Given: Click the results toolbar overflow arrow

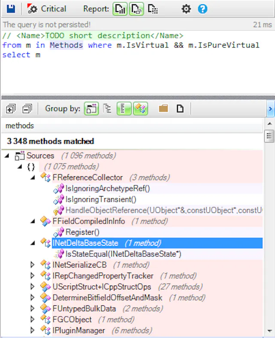Looking at the screenshot, I should coord(270,109).
